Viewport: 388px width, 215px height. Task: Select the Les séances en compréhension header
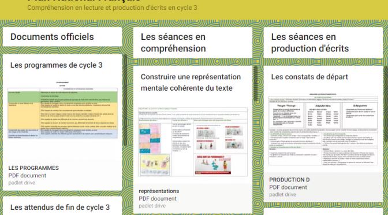173,43
